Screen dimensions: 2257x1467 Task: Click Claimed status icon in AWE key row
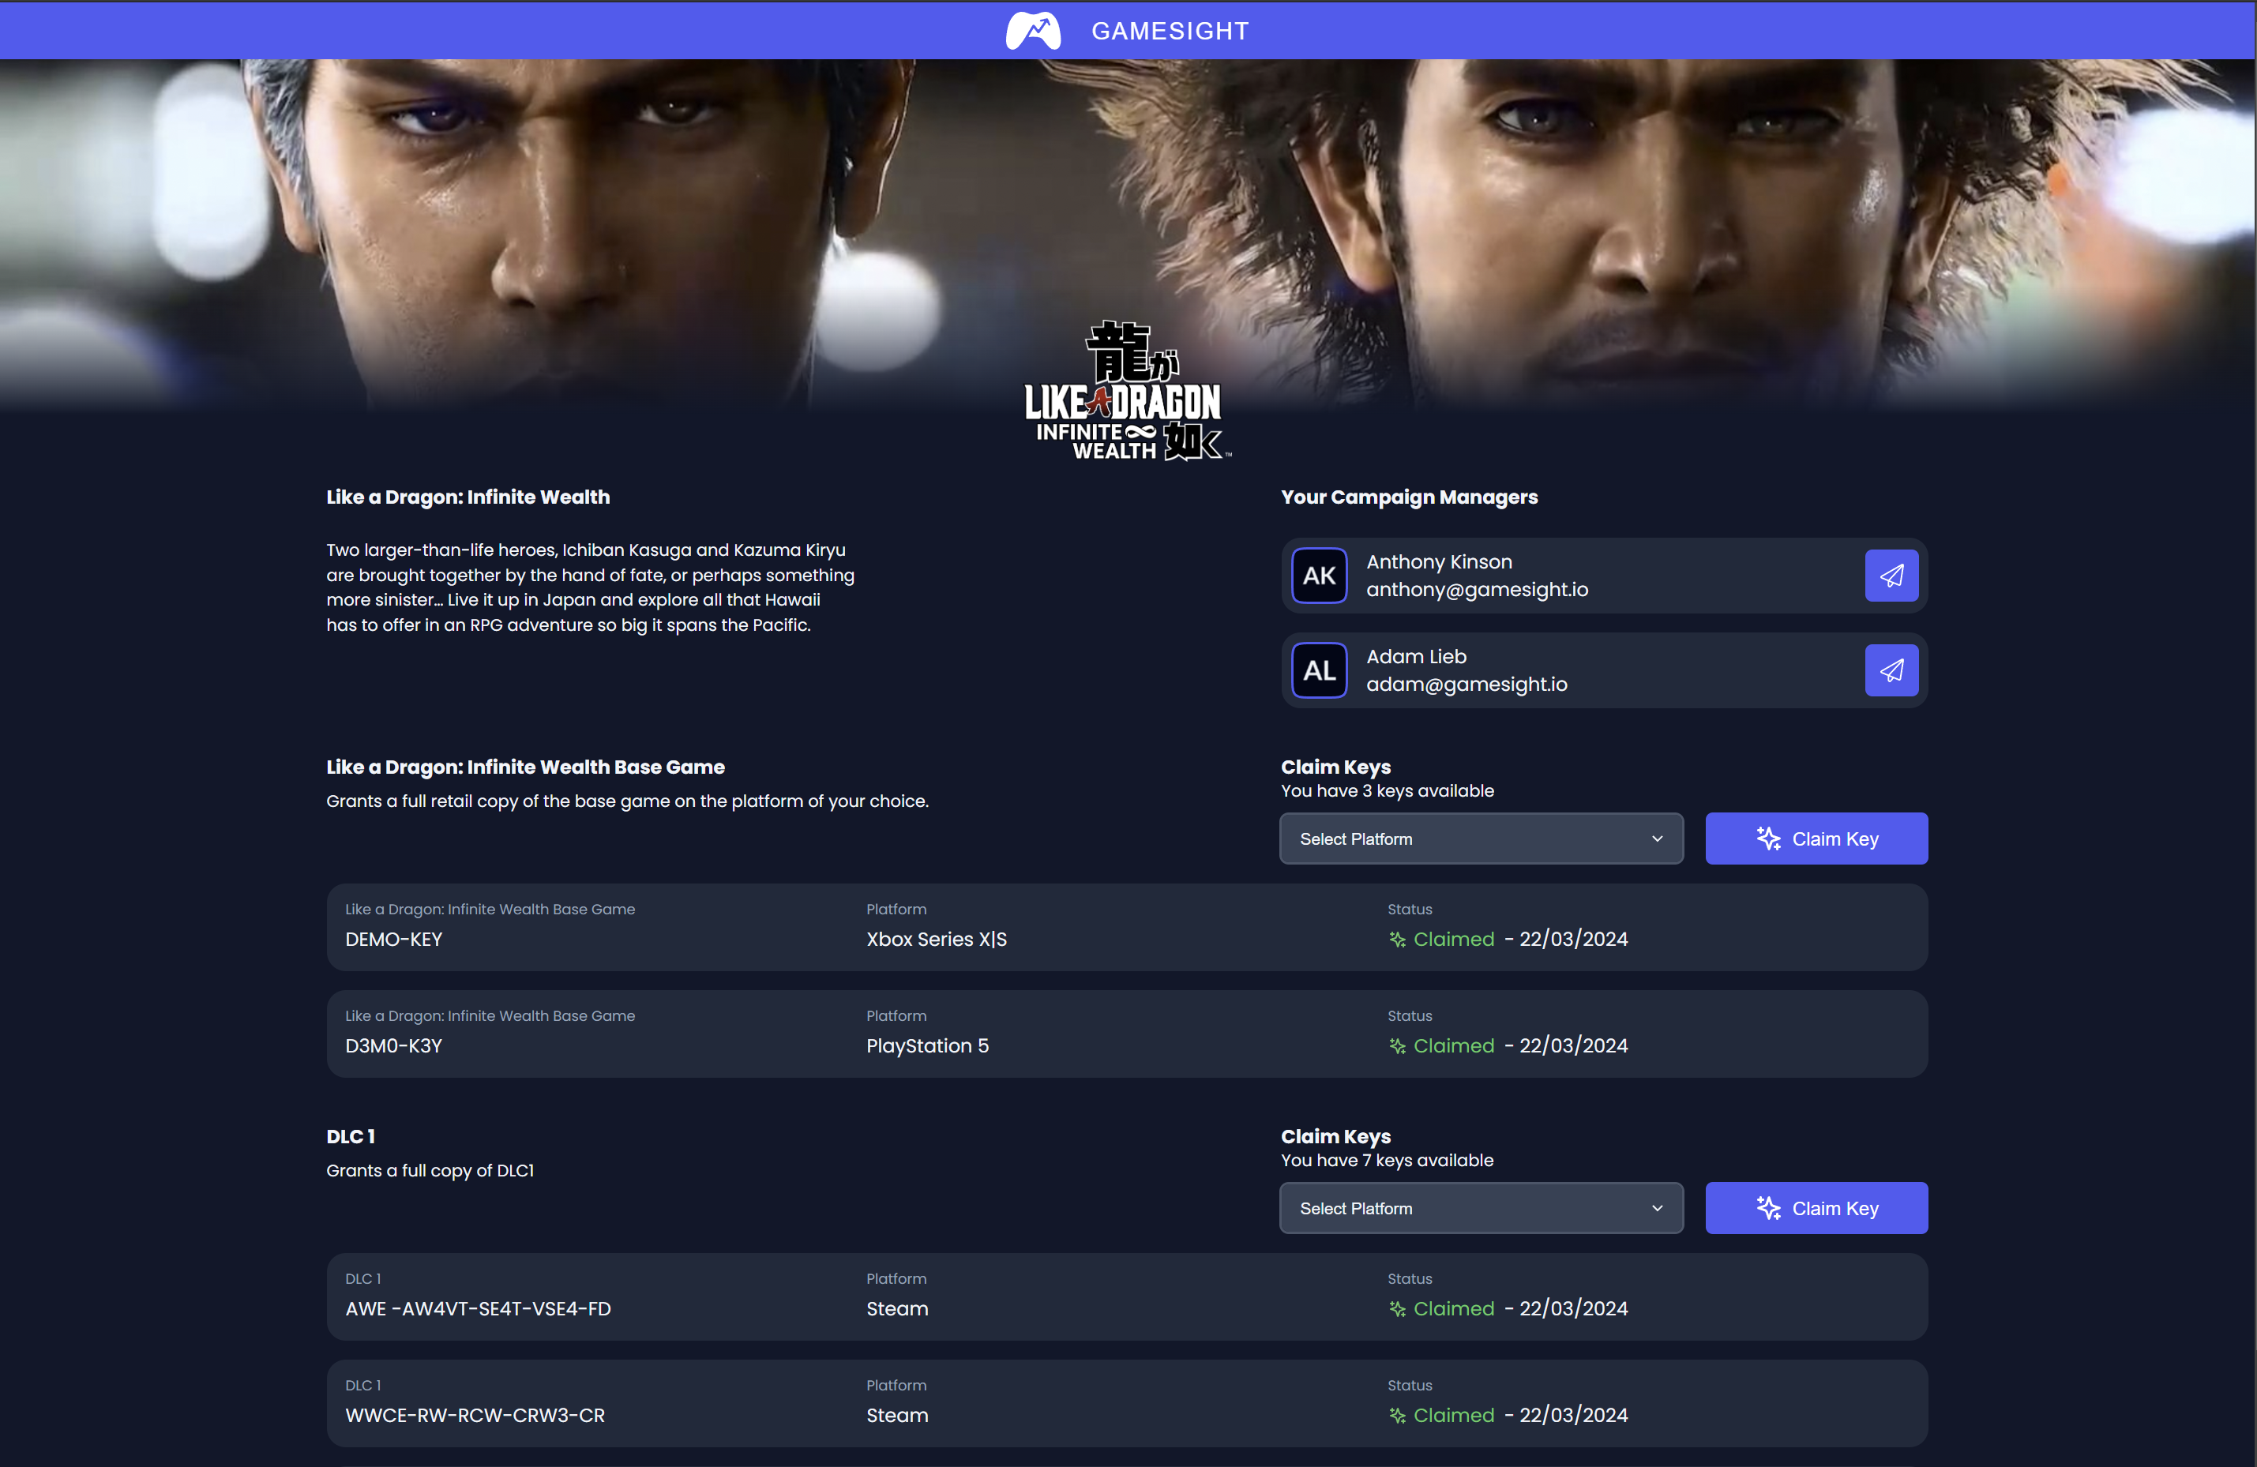click(x=1397, y=1308)
